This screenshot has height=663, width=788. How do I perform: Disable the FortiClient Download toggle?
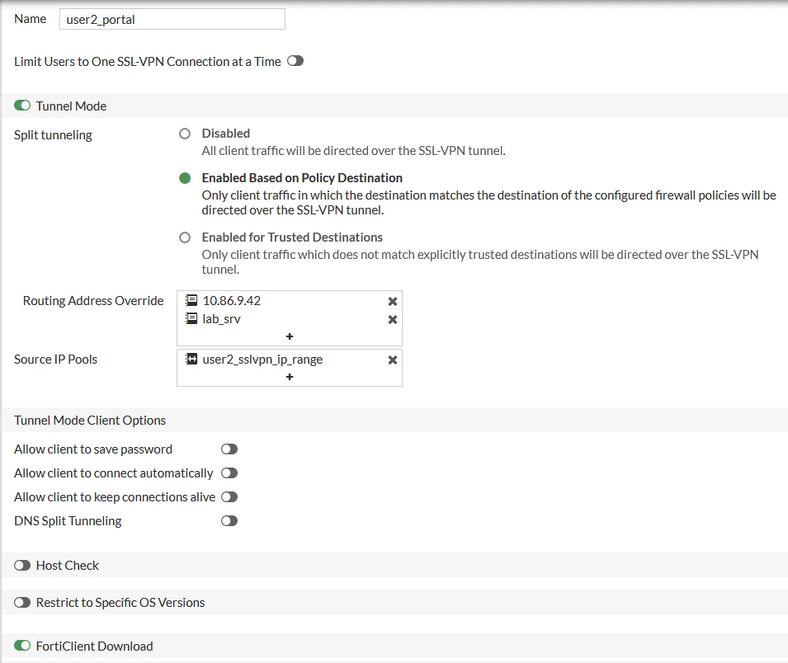22,646
